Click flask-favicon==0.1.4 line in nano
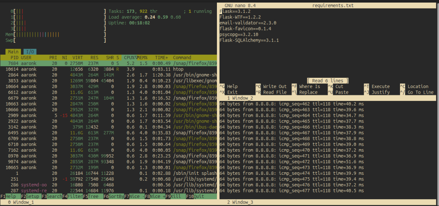Viewport: 439px width, 206px height. [x=246, y=29]
